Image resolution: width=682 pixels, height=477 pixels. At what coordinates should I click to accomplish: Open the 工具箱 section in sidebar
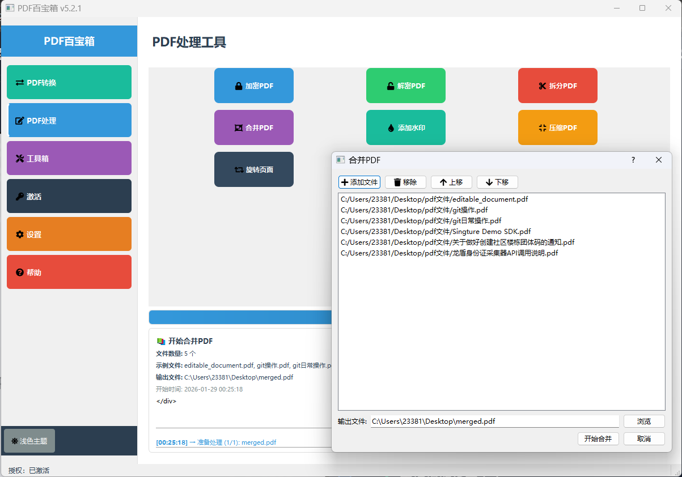[69, 158]
